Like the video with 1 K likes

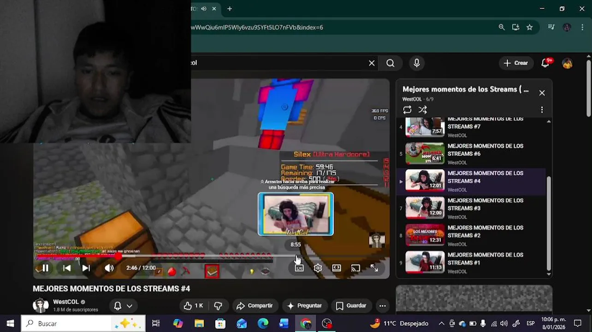[x=194, y=306]
